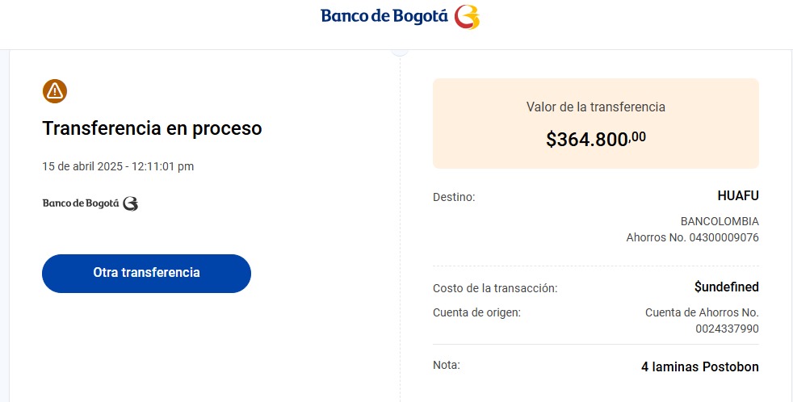Click the Costo de la transacción label
This screenshot has height=402, width=793.
495,289
